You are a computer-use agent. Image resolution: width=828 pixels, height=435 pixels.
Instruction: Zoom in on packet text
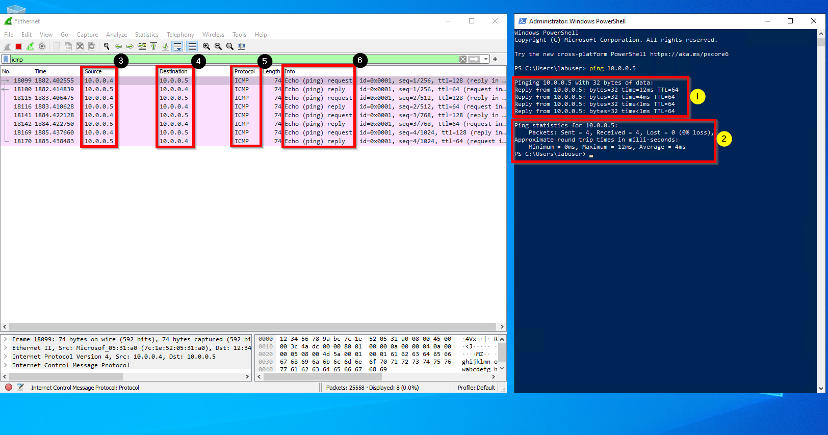[206, 46]
